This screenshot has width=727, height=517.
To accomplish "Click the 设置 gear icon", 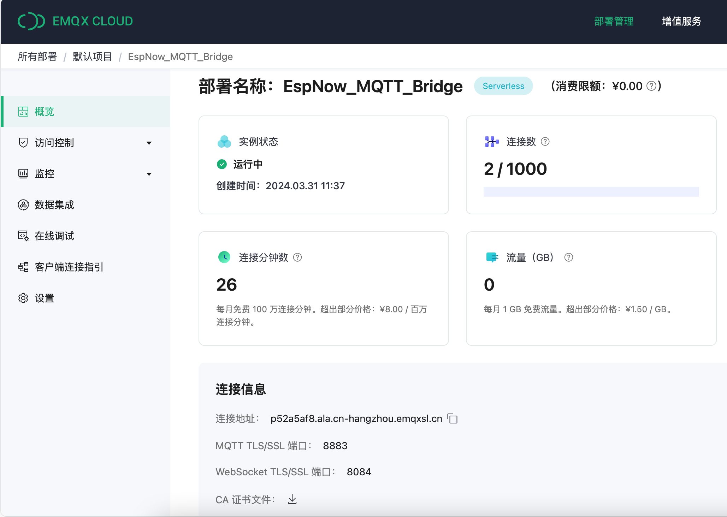I will (x=23, y=298).
